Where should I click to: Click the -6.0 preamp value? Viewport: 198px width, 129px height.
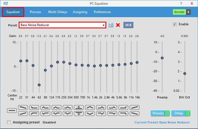click(162, 36)
